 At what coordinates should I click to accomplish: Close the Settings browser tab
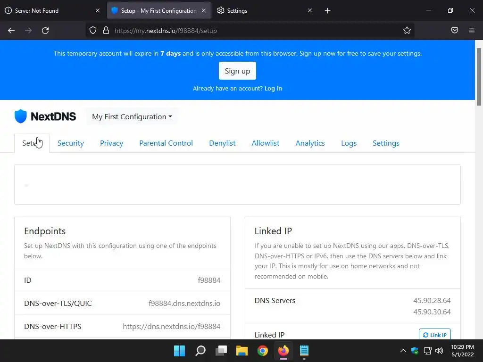tap(310, 10)
